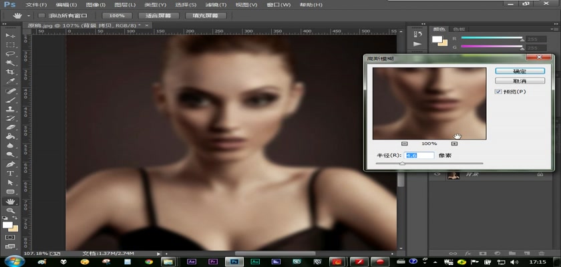This screenshot has height=267, width=561.
Task: Open the 视图(V) menu
Action: [x=246, y=5]
